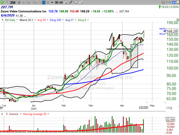Screen dimensions: 180x135
Task: Click the left arrow beside price scale bottom
Action: coord(165,103)
